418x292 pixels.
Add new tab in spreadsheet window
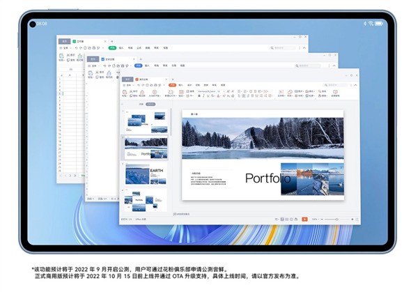tap(112, 41)
